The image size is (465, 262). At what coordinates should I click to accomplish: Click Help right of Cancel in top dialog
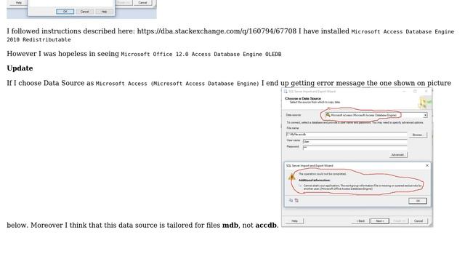click(104, 12)
